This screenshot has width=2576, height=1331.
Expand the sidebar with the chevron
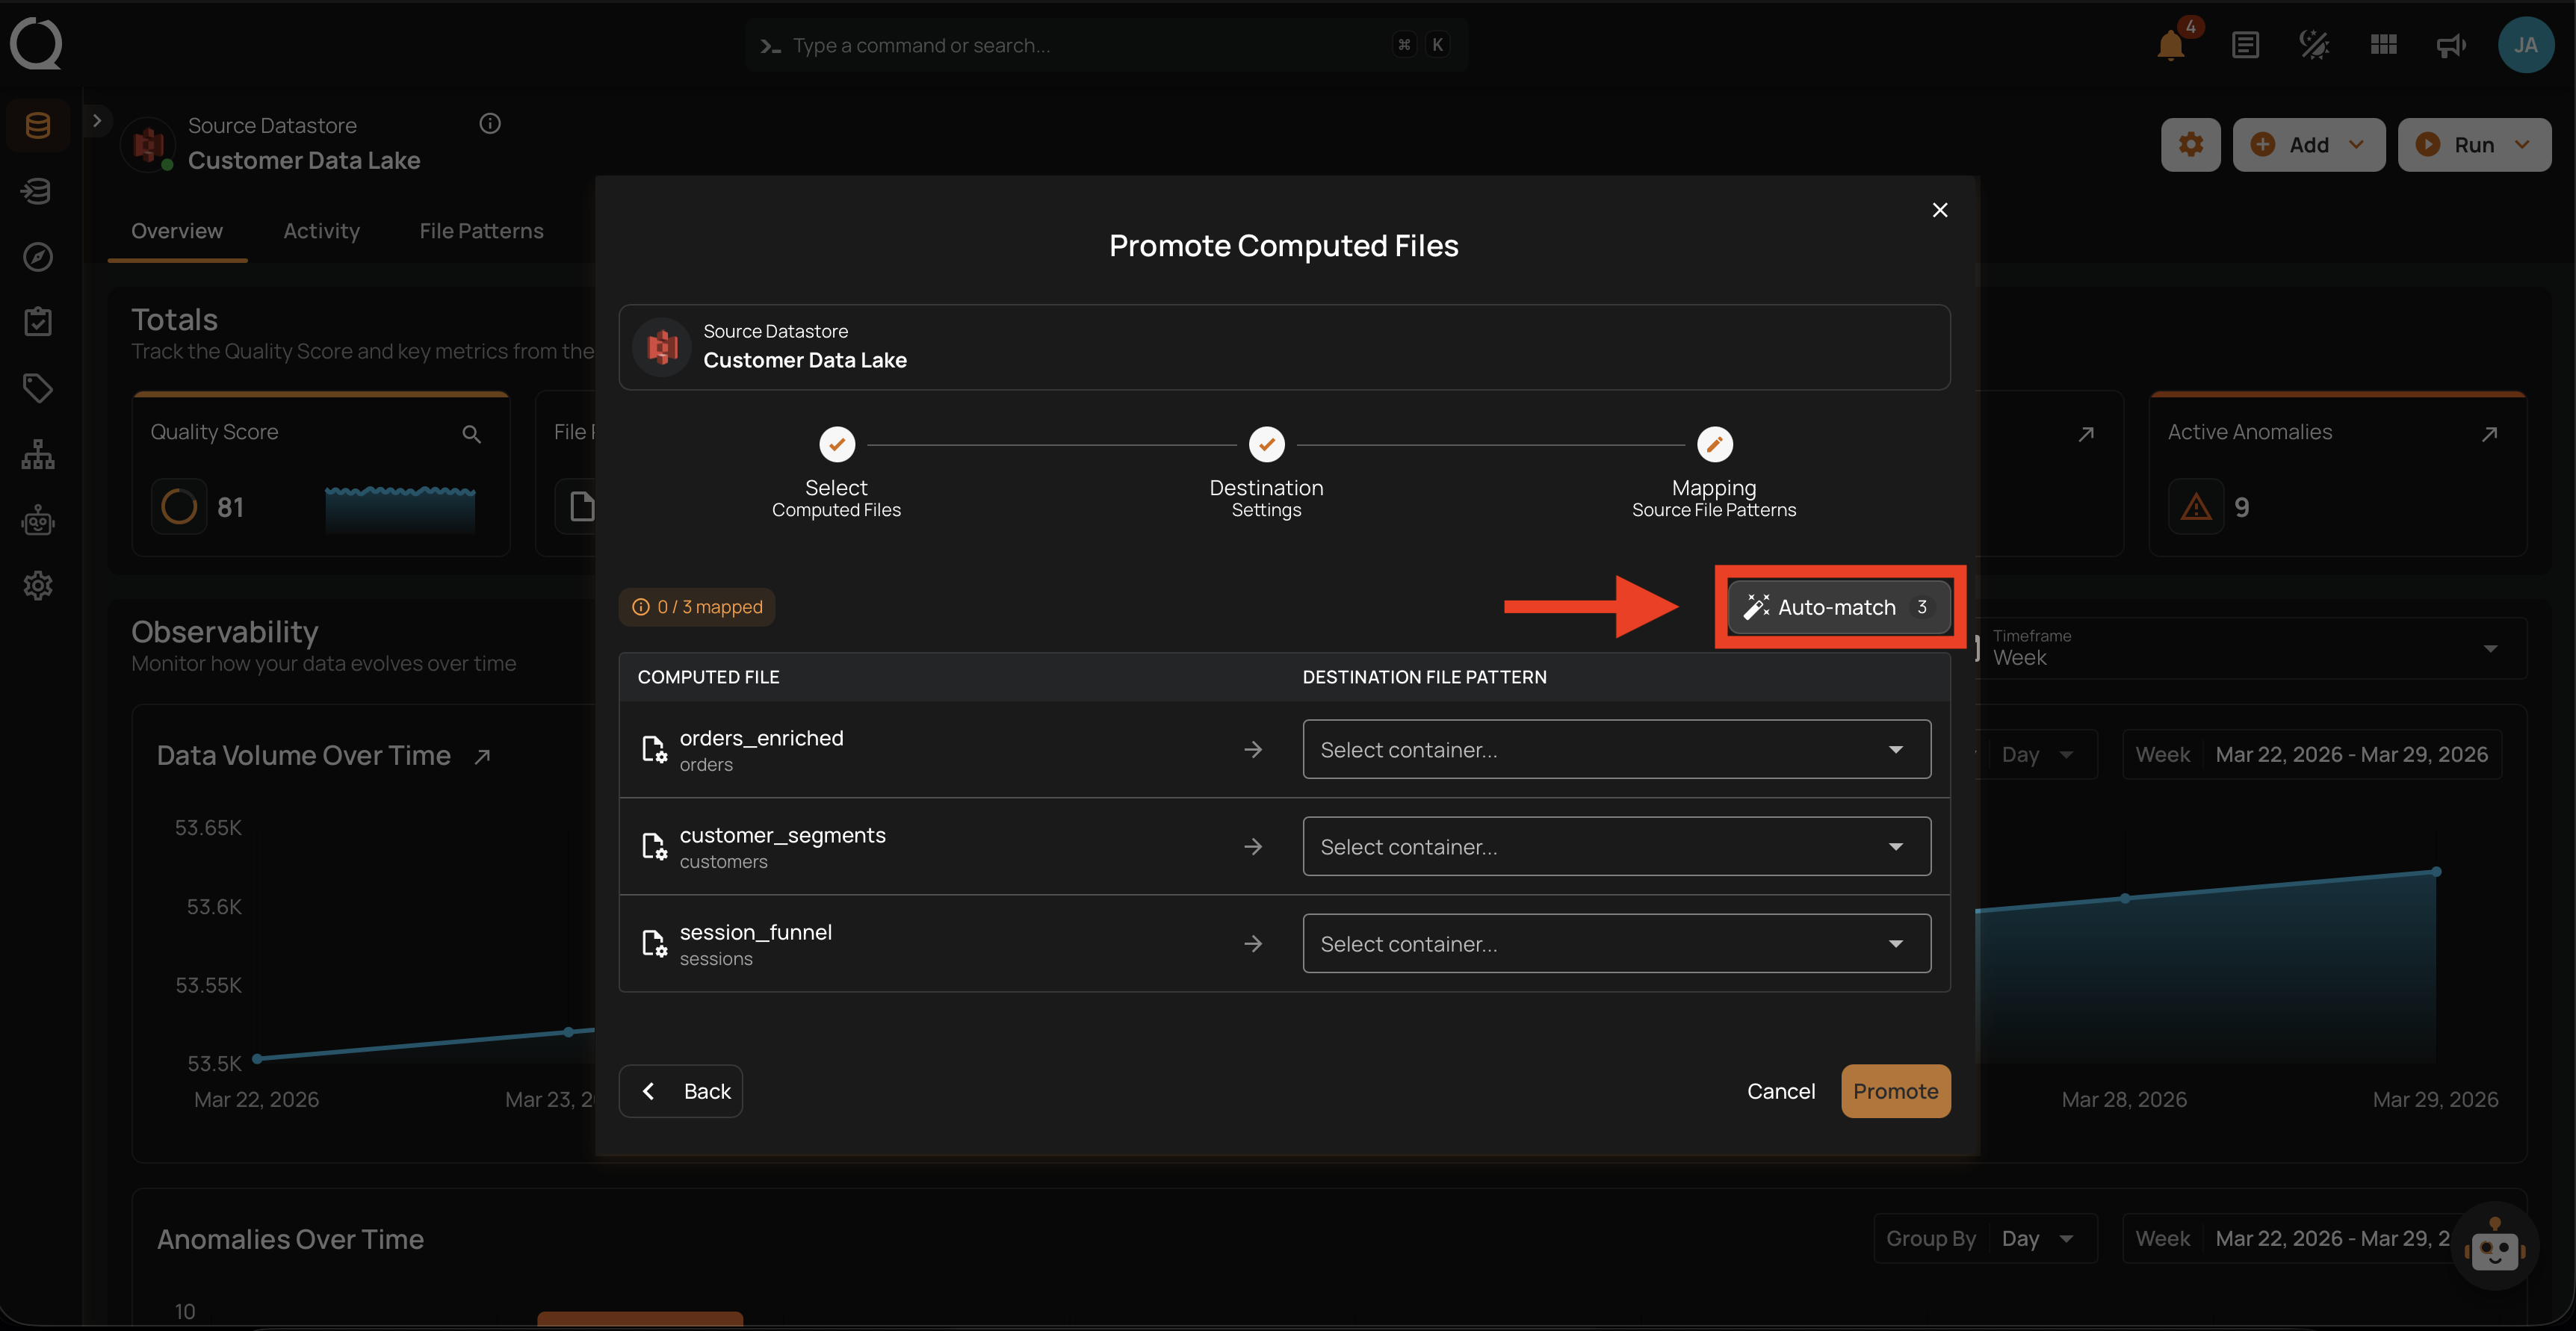coord(96,120)
